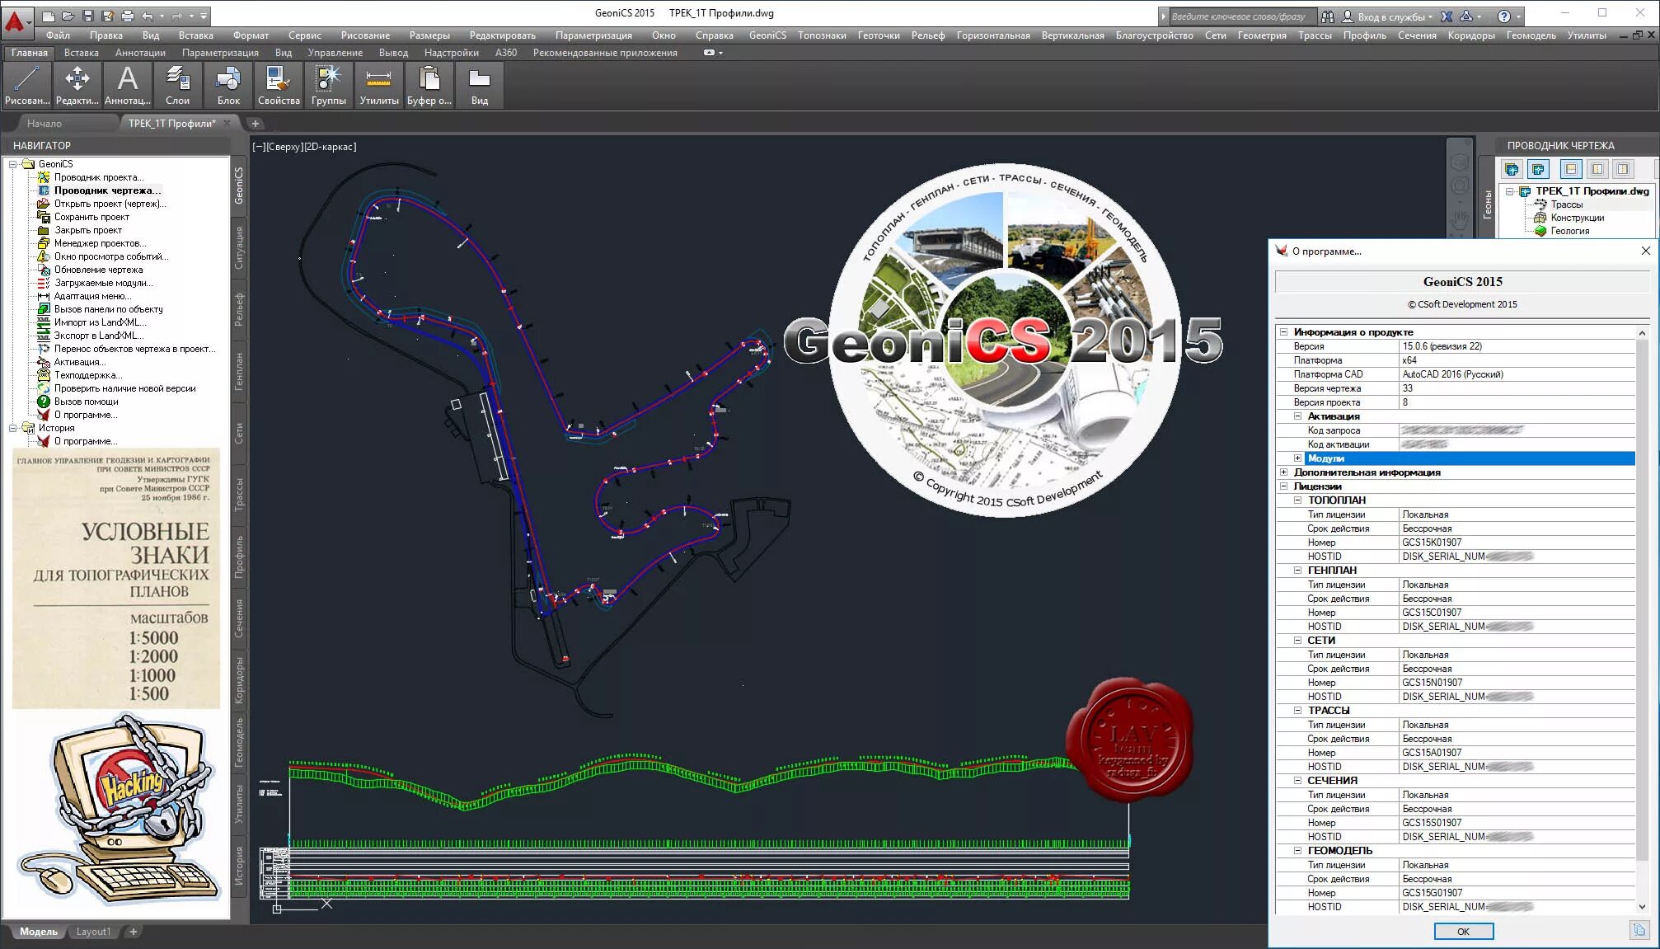Open the Customize Quick Access Toolbar dropdown
1660x949 pixels.
coord(204,16)
